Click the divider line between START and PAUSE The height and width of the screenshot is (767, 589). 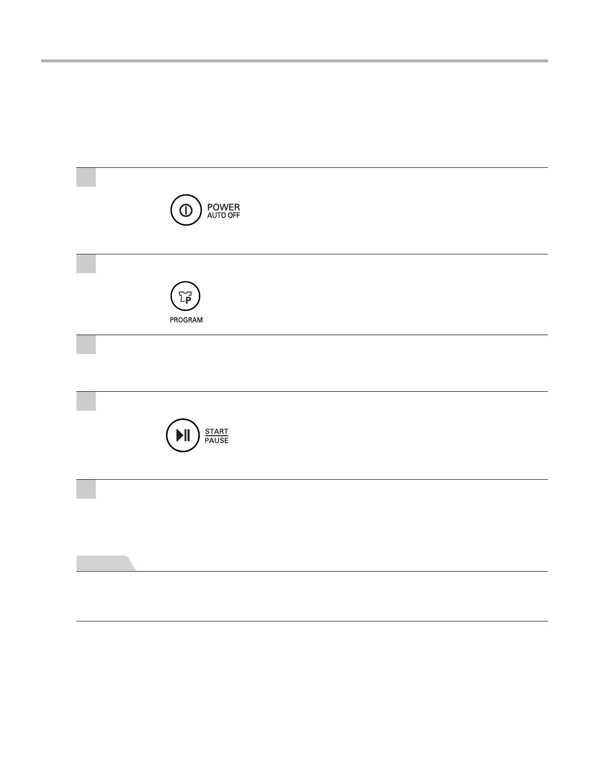pos(217,436)
